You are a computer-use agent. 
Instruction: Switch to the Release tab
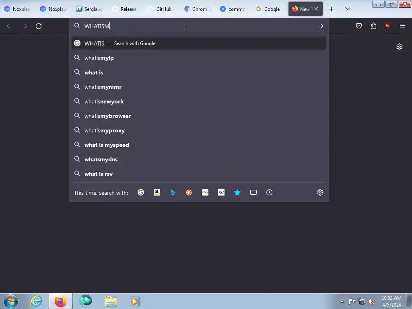125,9
